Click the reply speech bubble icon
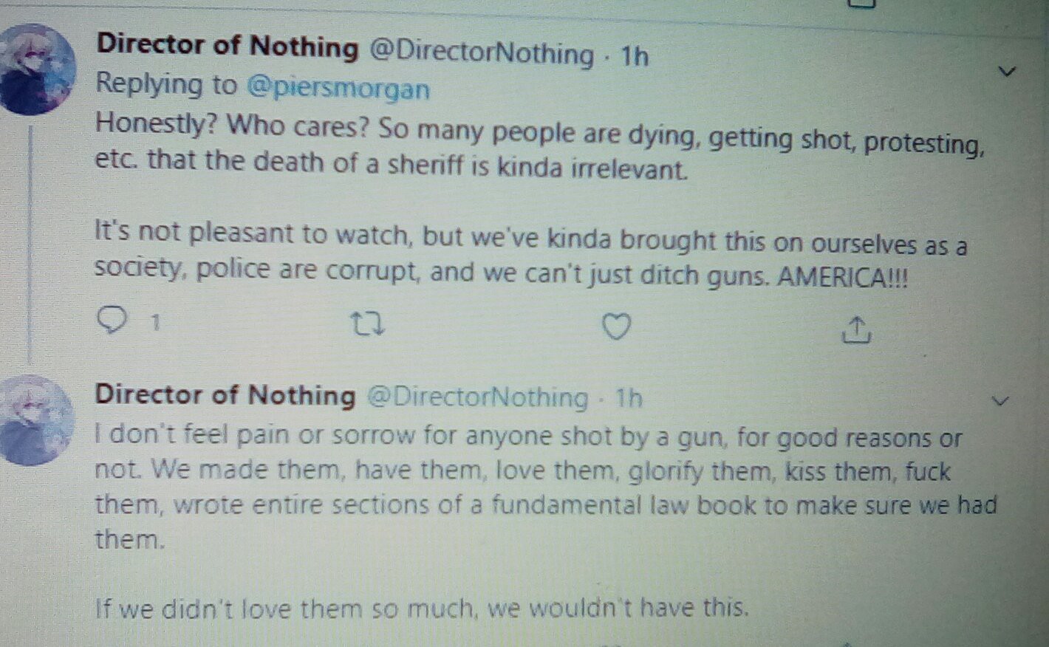 (112, 321)
